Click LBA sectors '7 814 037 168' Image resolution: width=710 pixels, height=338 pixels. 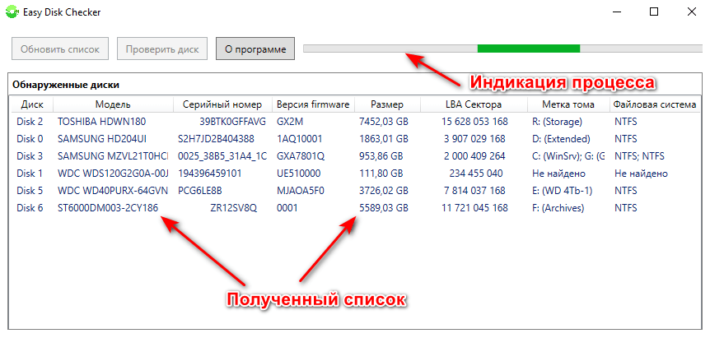click(474, 191)
